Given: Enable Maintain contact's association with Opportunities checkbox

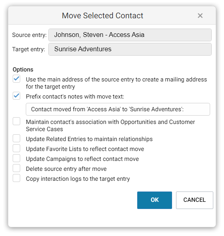Looking at the screenshot, I should click(16, 121).
